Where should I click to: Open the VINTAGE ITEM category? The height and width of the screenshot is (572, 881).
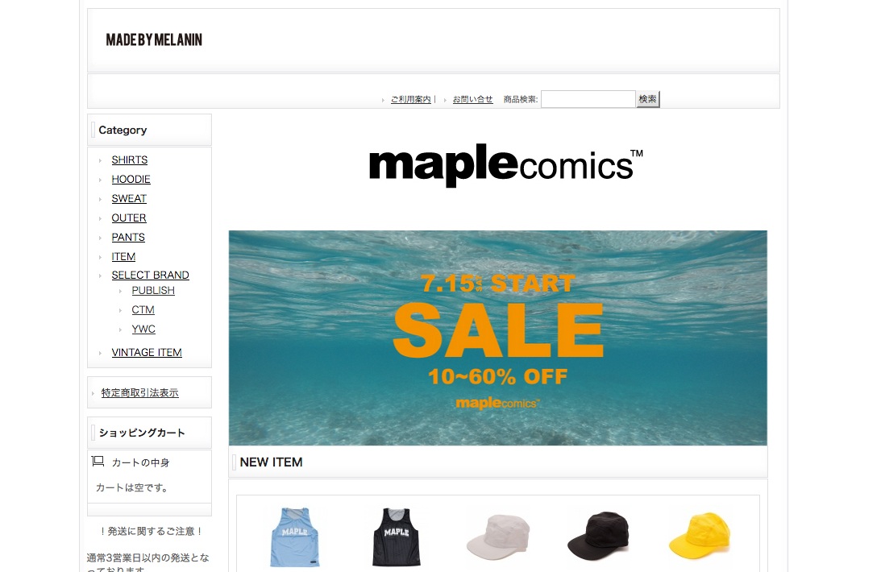[147, 353]
